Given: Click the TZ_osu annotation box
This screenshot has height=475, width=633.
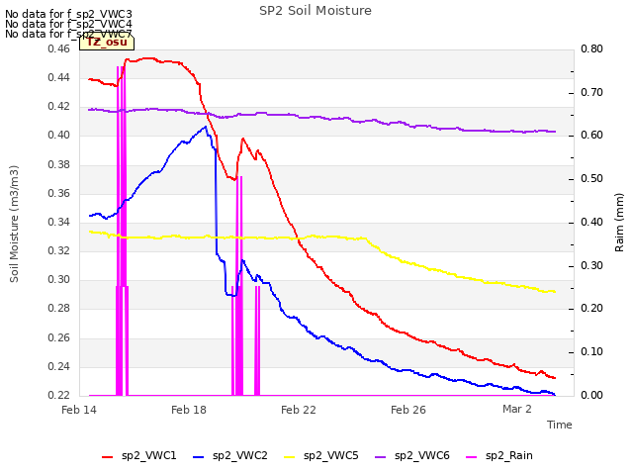Looking at the screenshot, I should click(107, 42).
